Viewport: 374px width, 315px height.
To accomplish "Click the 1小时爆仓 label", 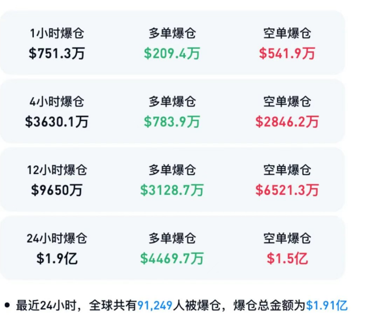I will click(57, 34).
